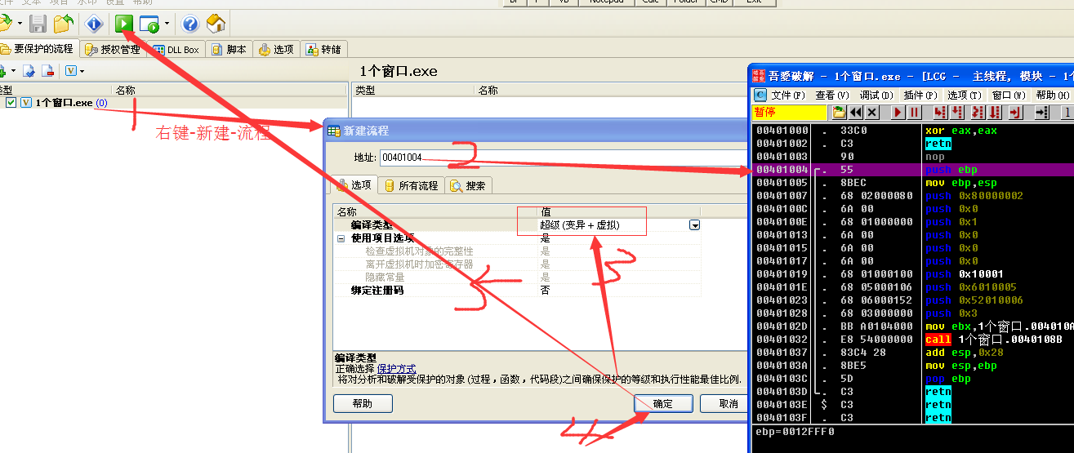Open the 调试(D) menu in debugger
The width and height of the screenshot is (1074, 453).
point(876,95)
